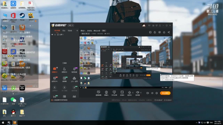Viewport: 223px width, 125px height.
Task: Open the QQ penguin desktop icon
Action: 13,113
